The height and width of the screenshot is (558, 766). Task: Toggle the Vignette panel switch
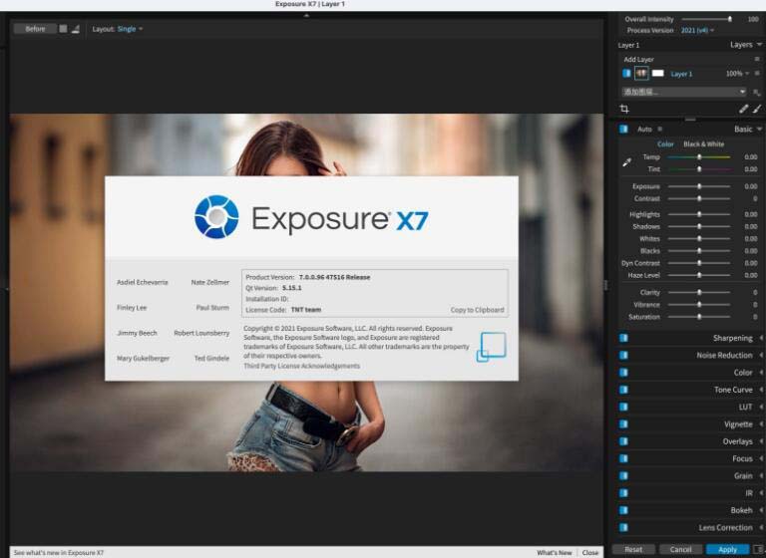coord(623,424)
